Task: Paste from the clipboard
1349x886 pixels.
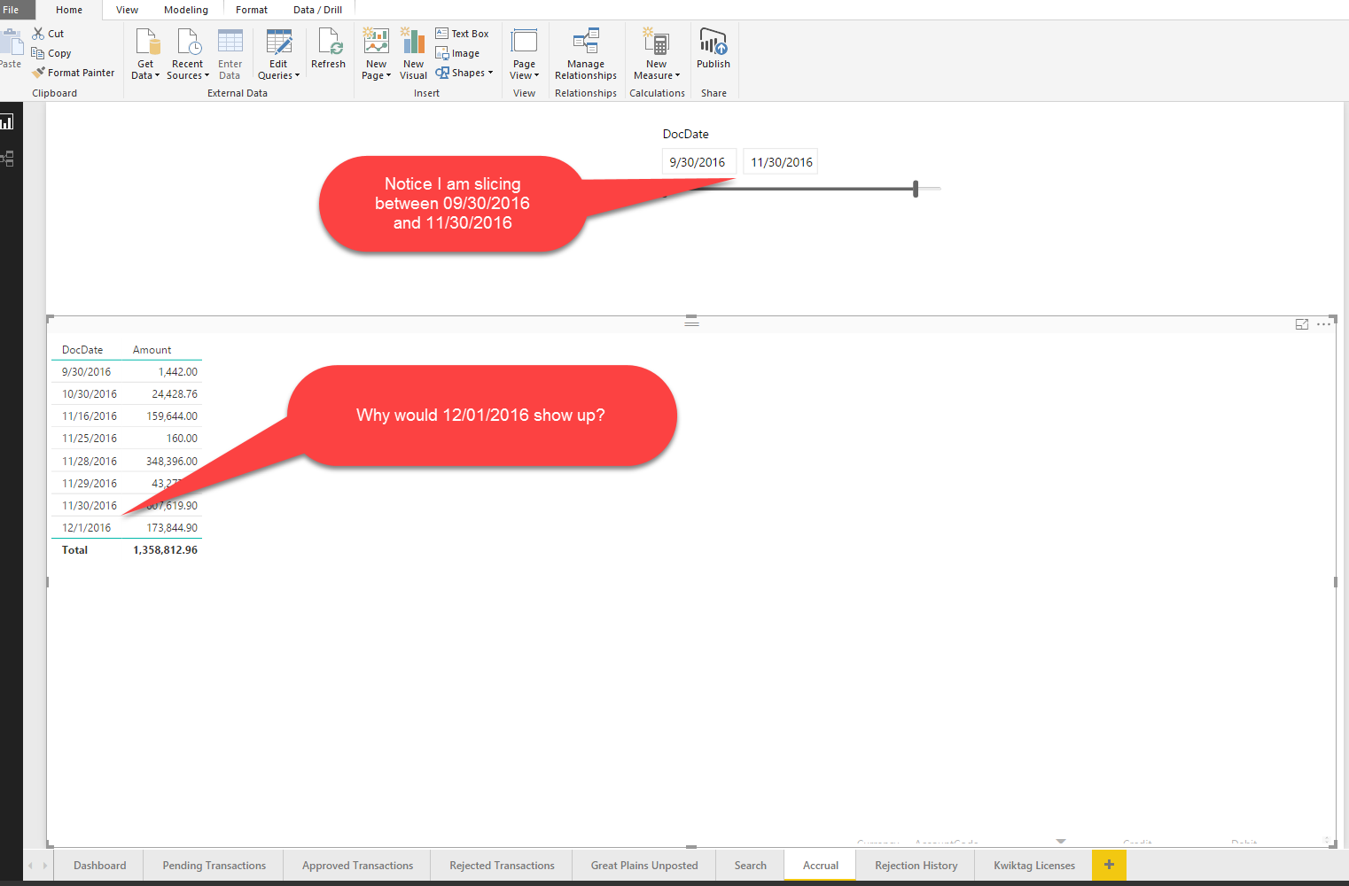Action: pyautogui.click(x=11, y=49)
